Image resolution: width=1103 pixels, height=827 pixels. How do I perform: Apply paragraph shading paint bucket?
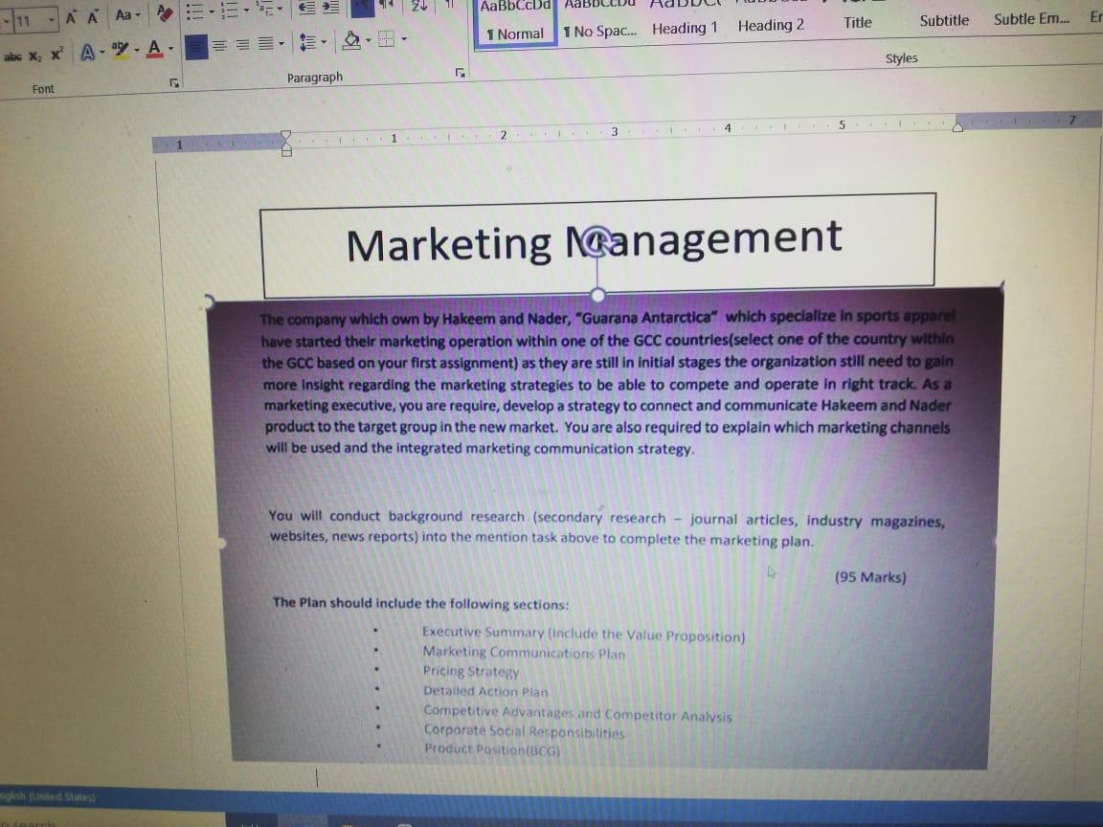(x=351, y=41)
